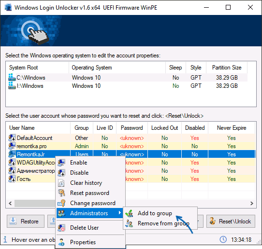Click the Locked Out column header
The width and height of the screenshot is (262, 249).
coord(164,128)
